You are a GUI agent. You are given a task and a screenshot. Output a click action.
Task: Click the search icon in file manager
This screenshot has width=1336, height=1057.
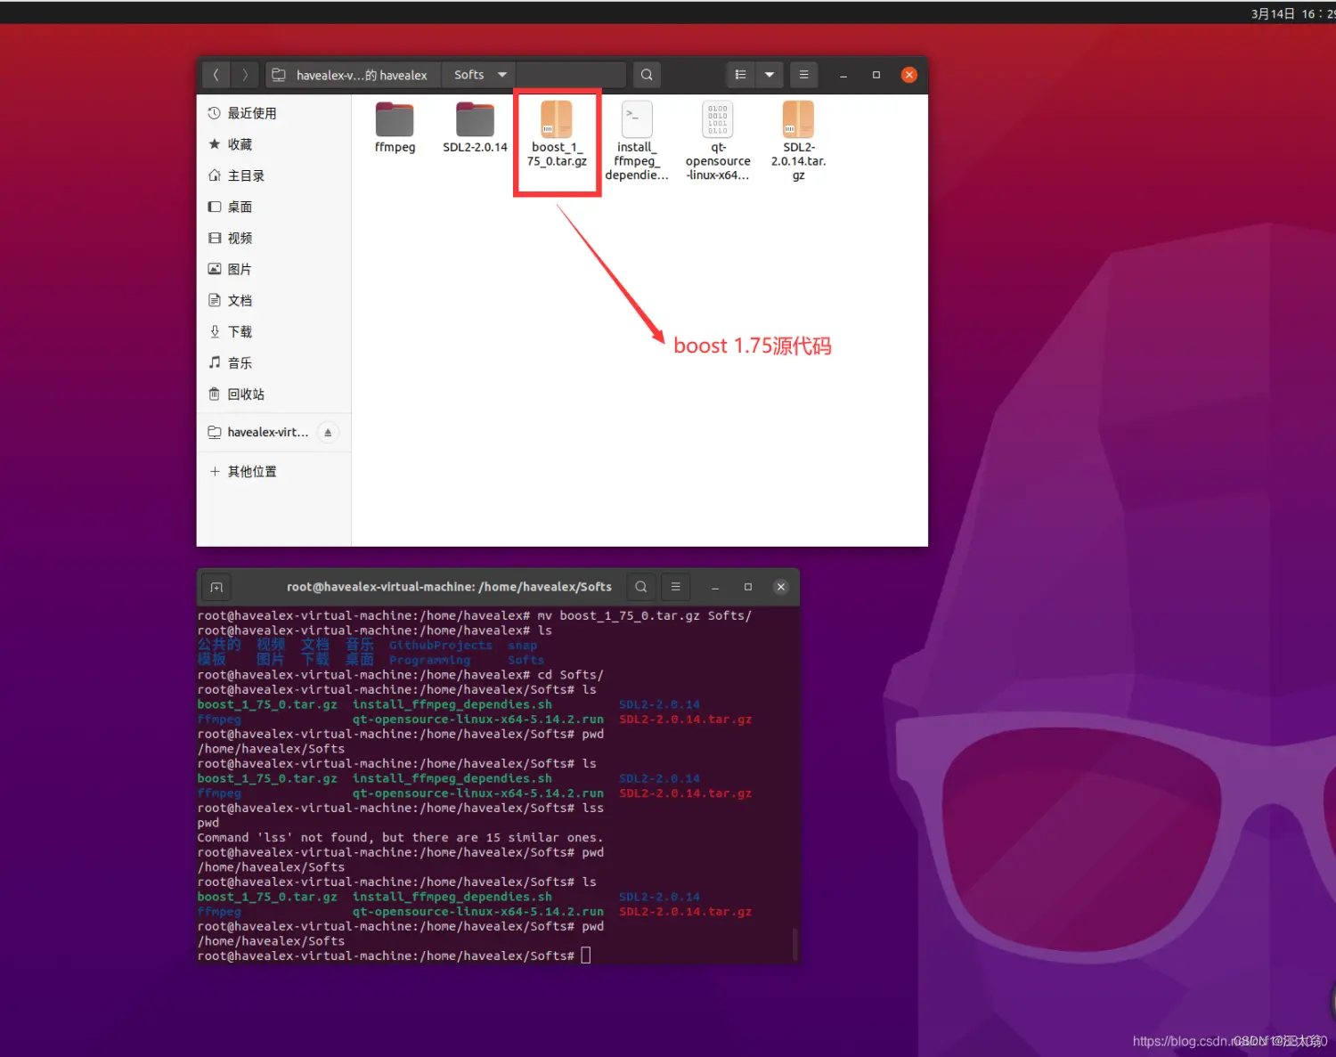point(647,74)
